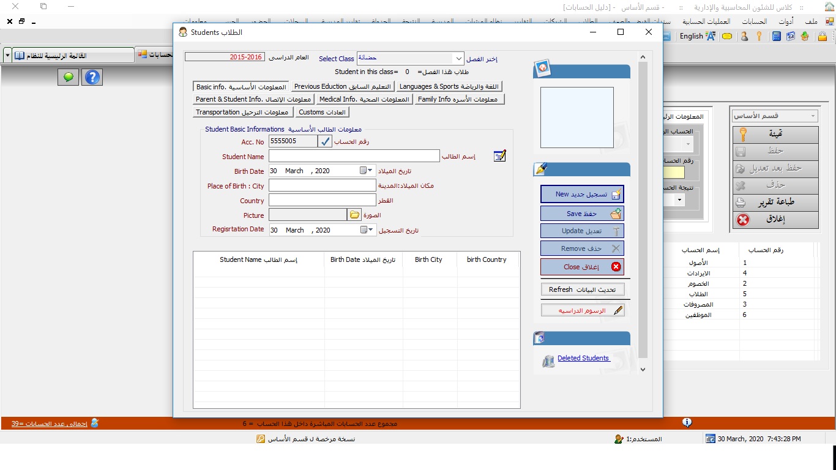Click the blue checkmark beside Acc. No
The width and height of the screenshot is (836, 470).
click(325, 141)
